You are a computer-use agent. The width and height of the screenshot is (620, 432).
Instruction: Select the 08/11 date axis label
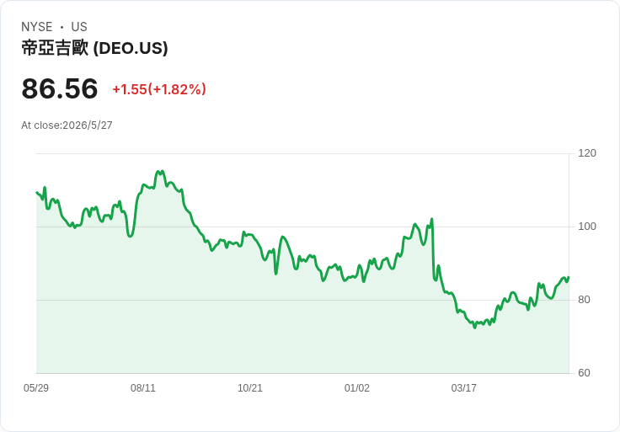[x=143, y=388]
